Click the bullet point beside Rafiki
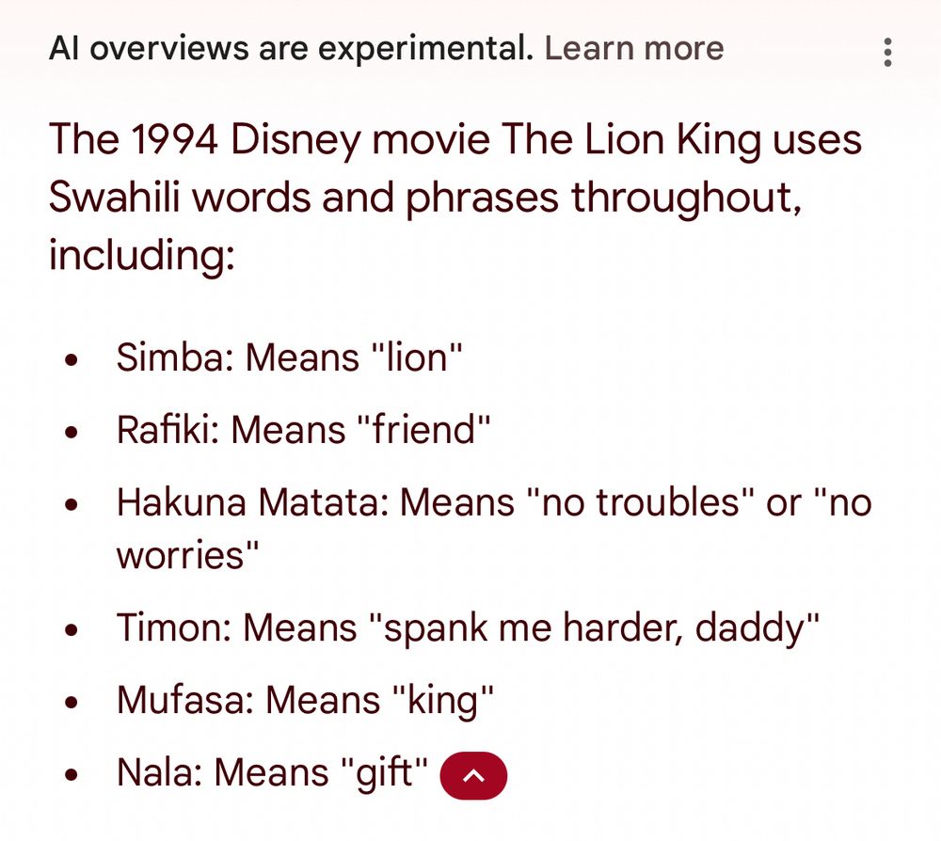 pyautogui.click(x=72, y=432)
